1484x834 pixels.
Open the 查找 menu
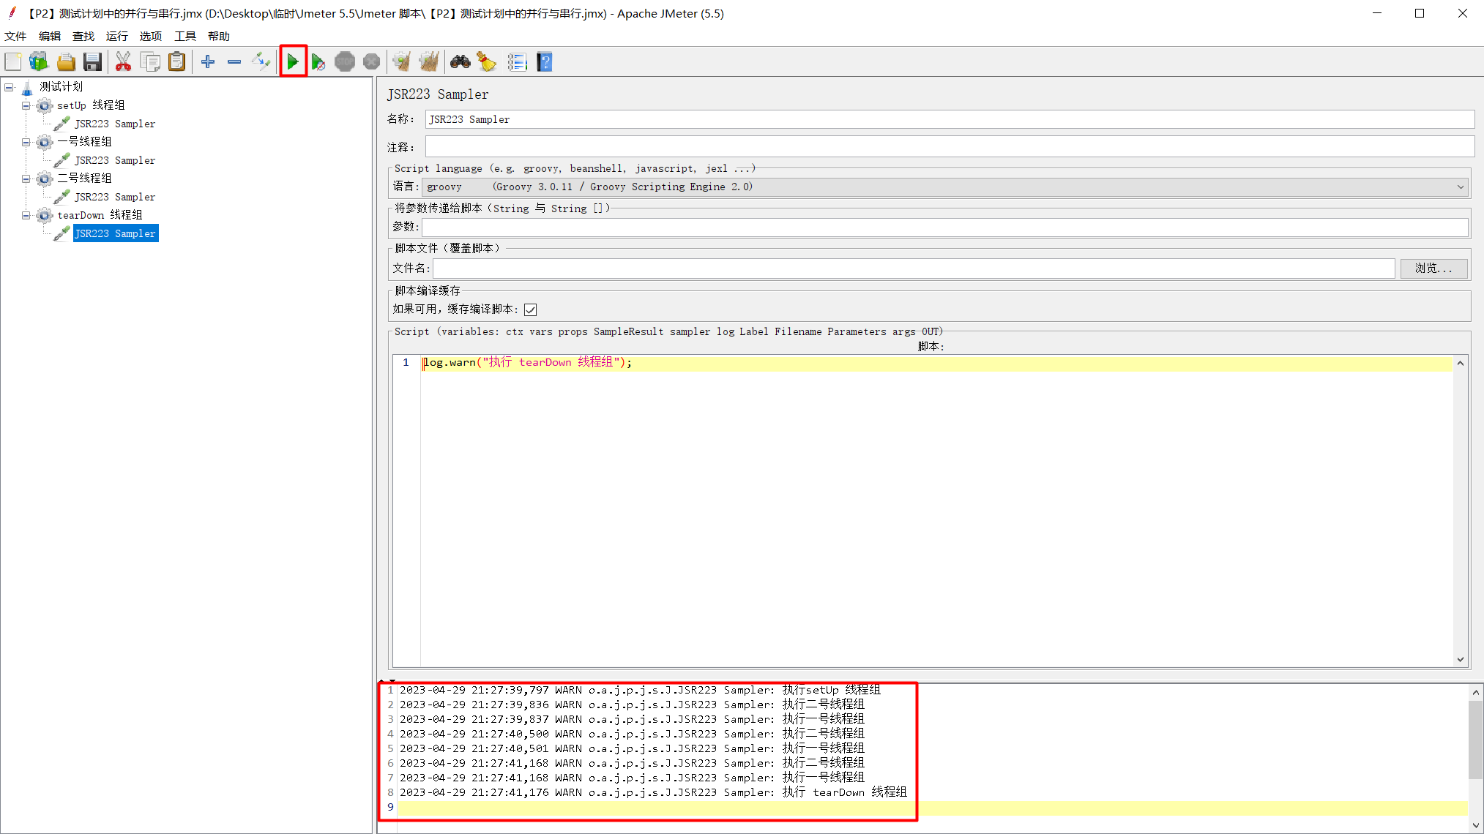pos(83,36)
